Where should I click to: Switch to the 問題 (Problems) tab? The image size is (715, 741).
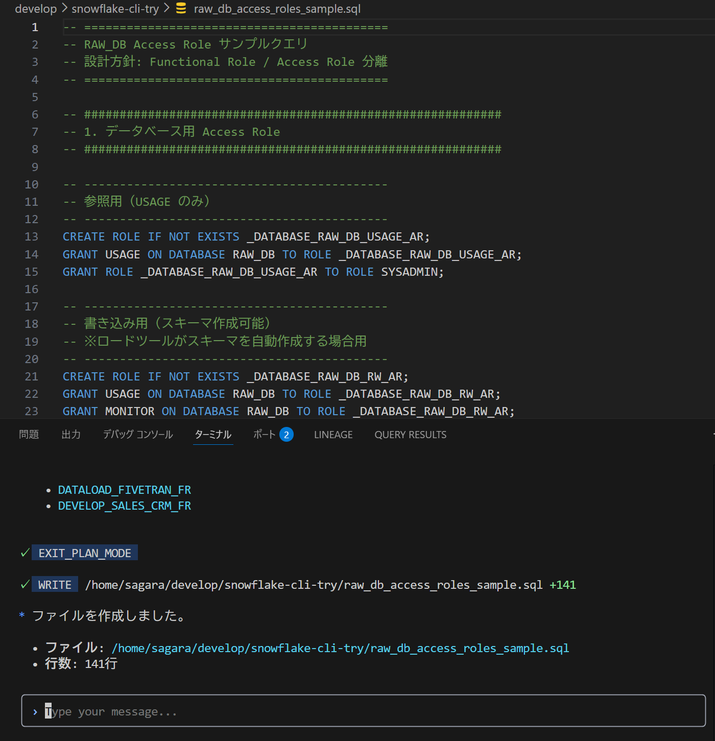(29, 435)
